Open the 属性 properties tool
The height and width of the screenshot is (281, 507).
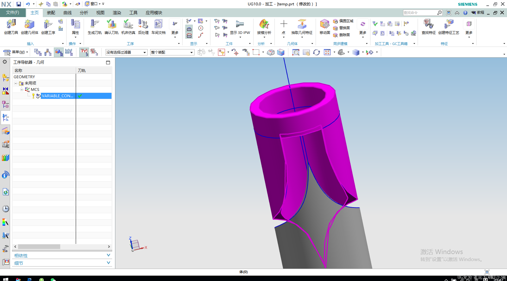click(x=75, y=27)
